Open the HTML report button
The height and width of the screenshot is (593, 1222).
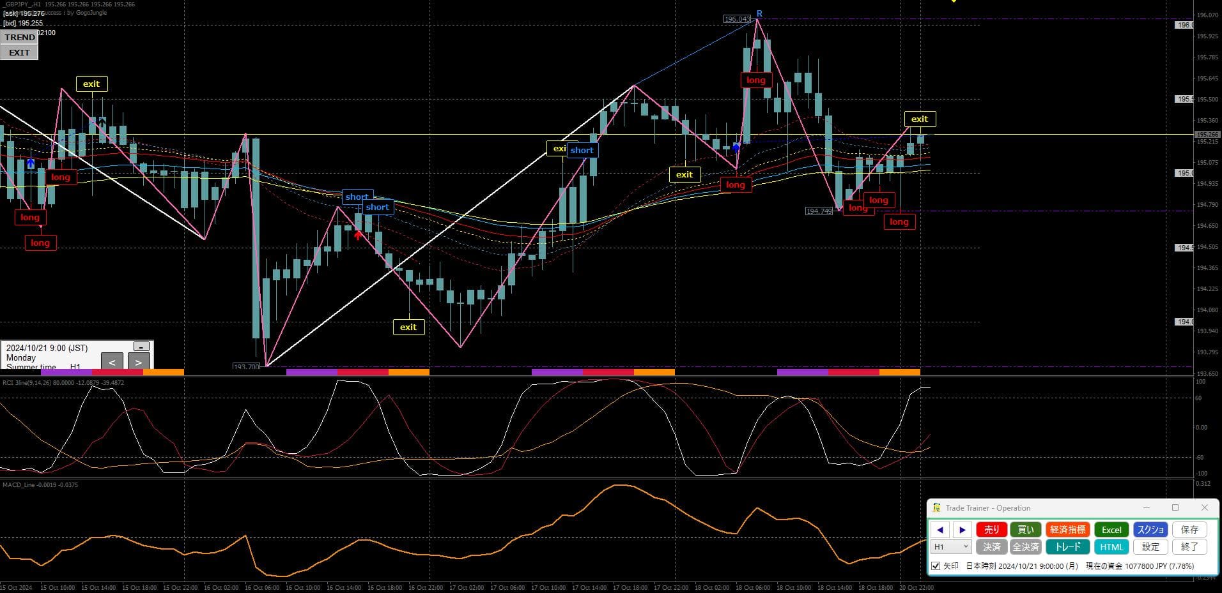click(x=1111, y=547)
